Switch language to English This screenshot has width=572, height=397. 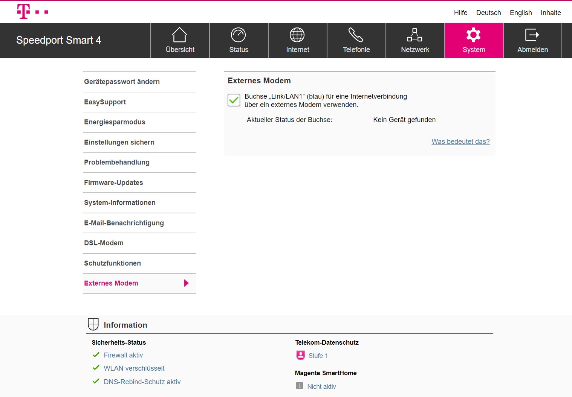521,13
